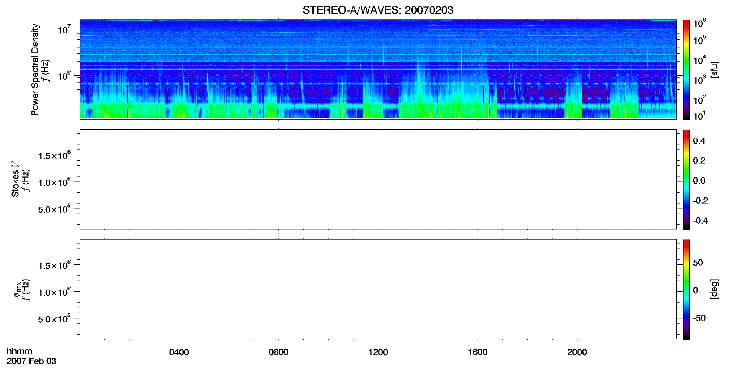Click the 1600 time axis label
The image size is (756, 389).
tap(478, 352)
